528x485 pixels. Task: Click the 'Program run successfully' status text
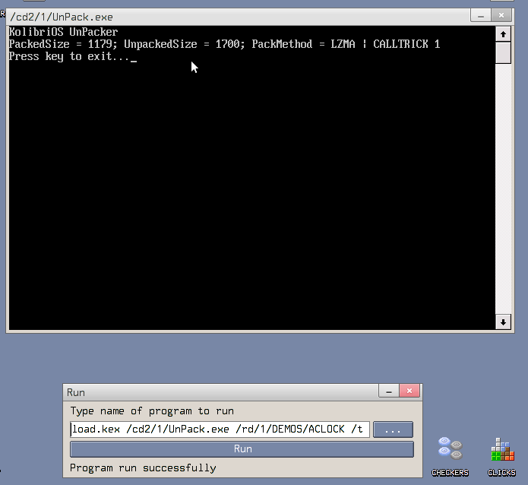click(143, 468)
